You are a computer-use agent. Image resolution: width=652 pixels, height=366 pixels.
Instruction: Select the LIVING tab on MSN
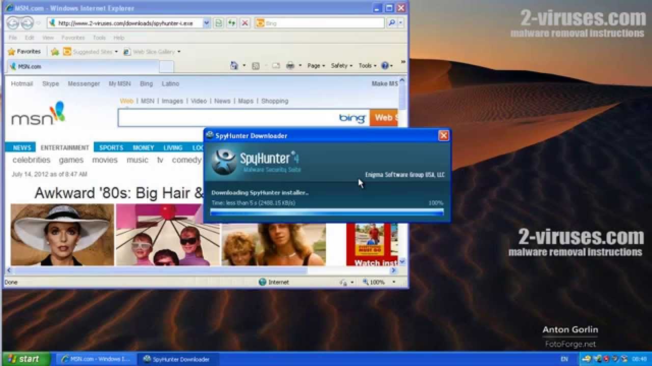click(x=173, y=147)
